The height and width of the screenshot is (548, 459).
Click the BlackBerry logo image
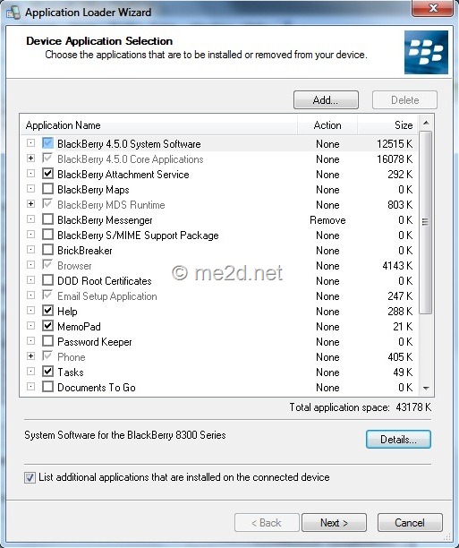point(426,53)
